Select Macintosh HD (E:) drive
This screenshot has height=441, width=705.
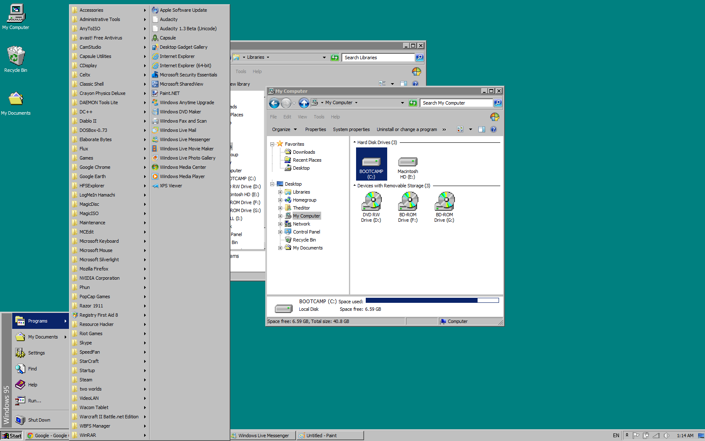[408, 168]
